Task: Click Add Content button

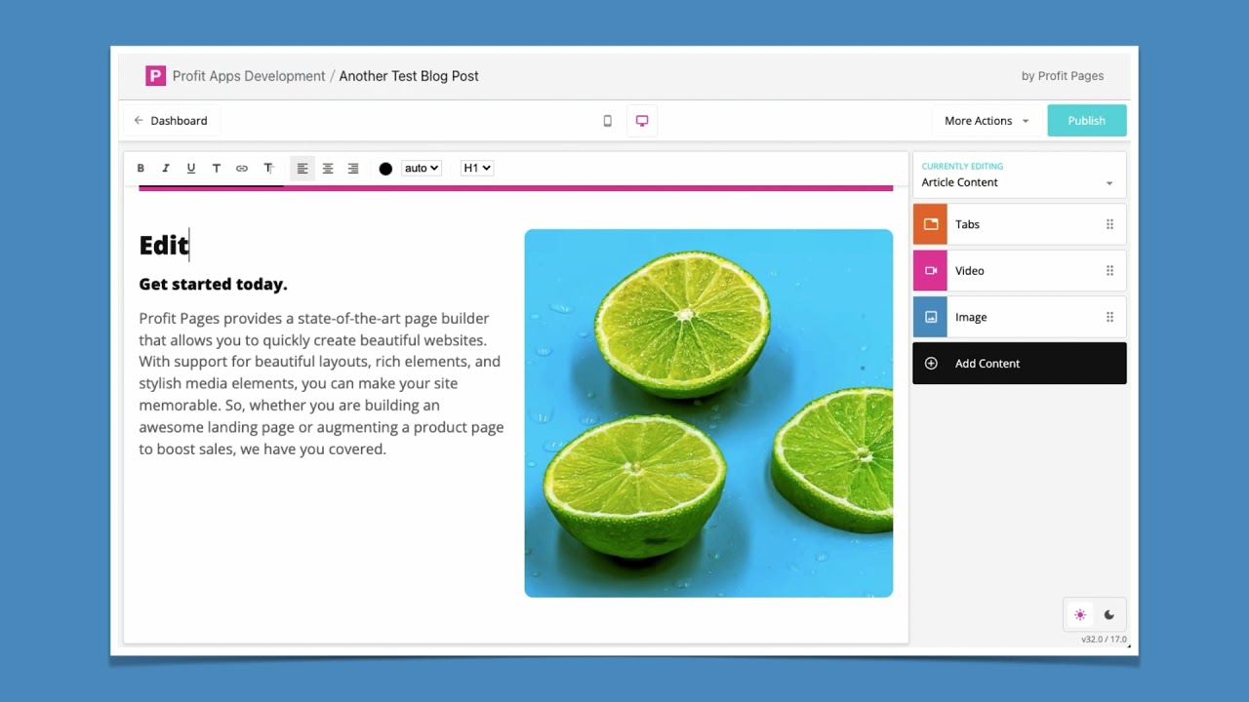Action: click(1019, 363)
